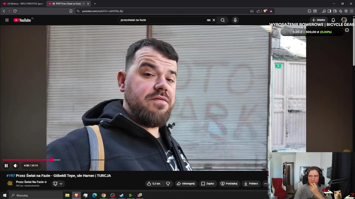Click the page vertical scrollbar

click(354, 41)
